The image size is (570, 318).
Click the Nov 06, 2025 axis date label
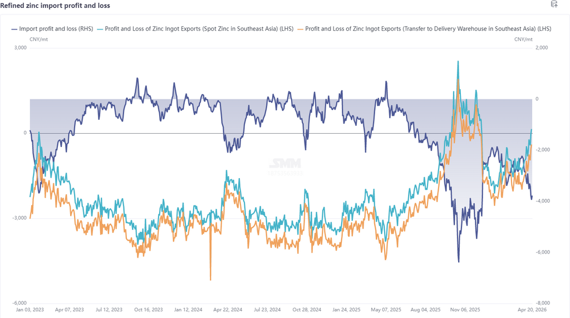(x=465, y=309)
